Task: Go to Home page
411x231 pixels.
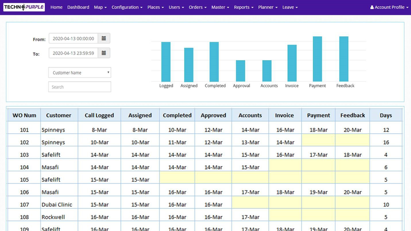Action: pyautogui.click(x=56, y=7)
